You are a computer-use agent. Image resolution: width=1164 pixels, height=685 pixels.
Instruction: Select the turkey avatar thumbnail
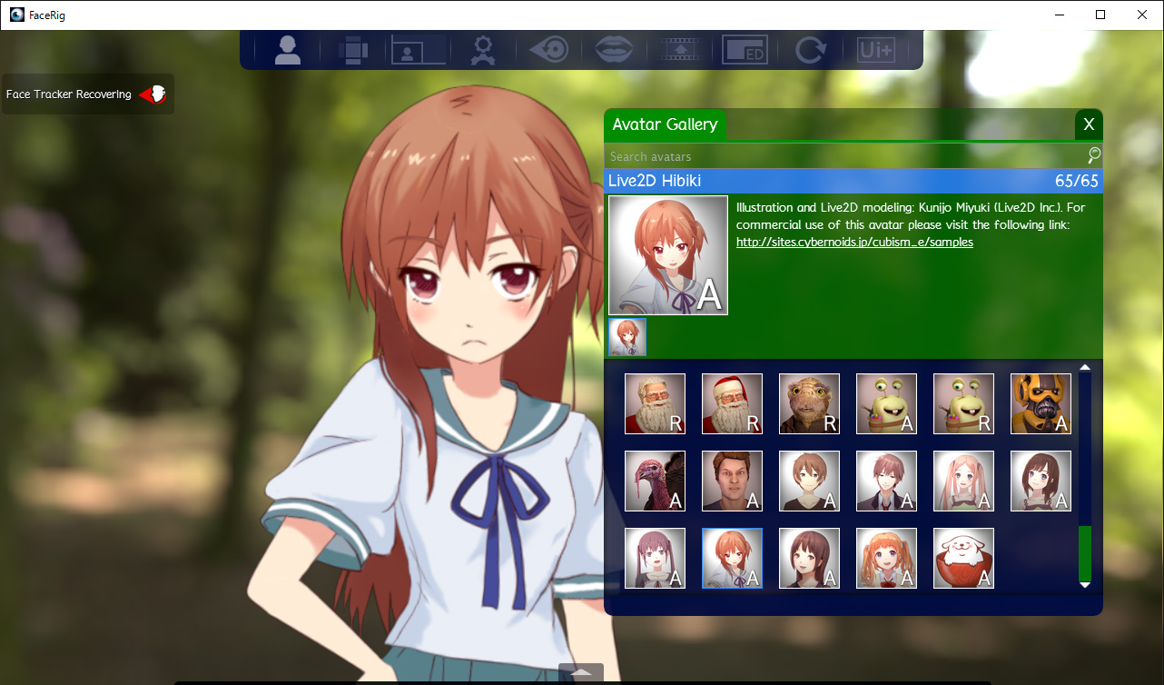pyautogui.click(x=655, y=481)
